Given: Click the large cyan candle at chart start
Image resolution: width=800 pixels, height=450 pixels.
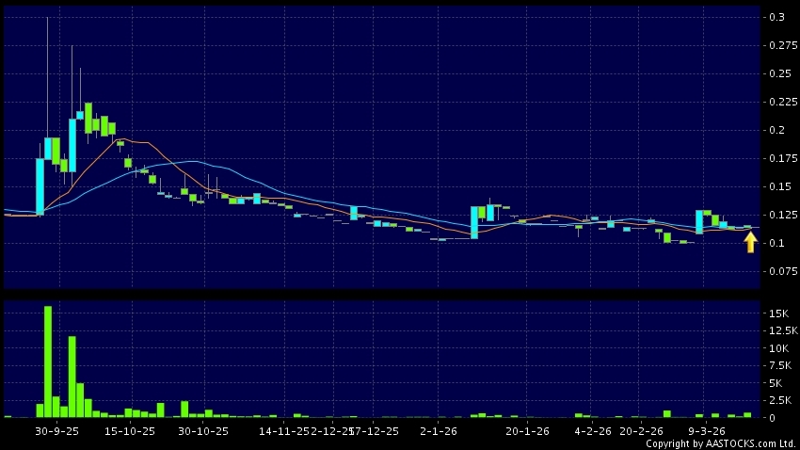Looking at the screenshot, I should click(x=40, y=185).
